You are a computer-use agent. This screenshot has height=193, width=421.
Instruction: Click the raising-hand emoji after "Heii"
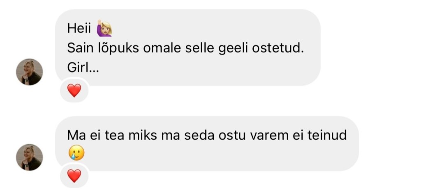click(104, 28)
